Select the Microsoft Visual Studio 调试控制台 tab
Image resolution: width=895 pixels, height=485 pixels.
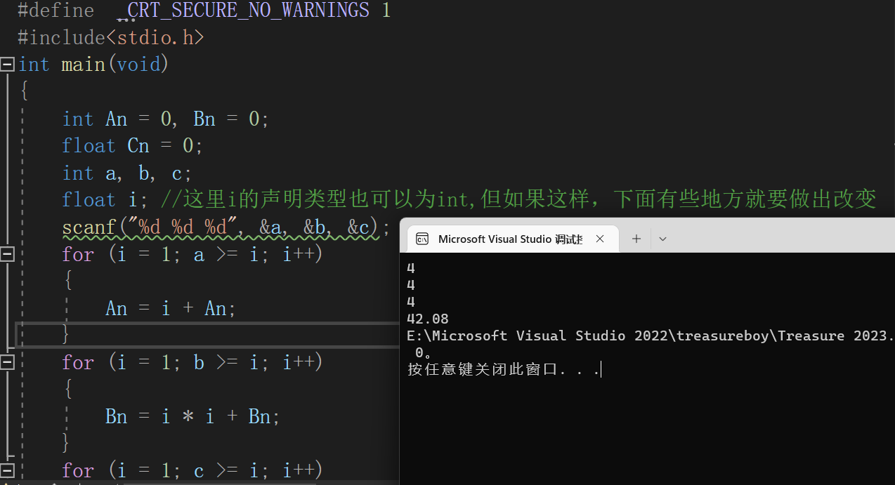pos(509,239)
